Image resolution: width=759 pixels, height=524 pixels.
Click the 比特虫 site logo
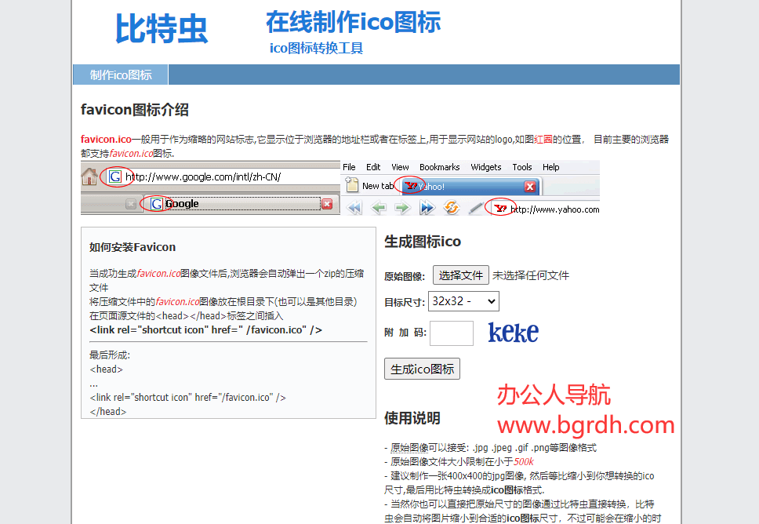[162, 29]
